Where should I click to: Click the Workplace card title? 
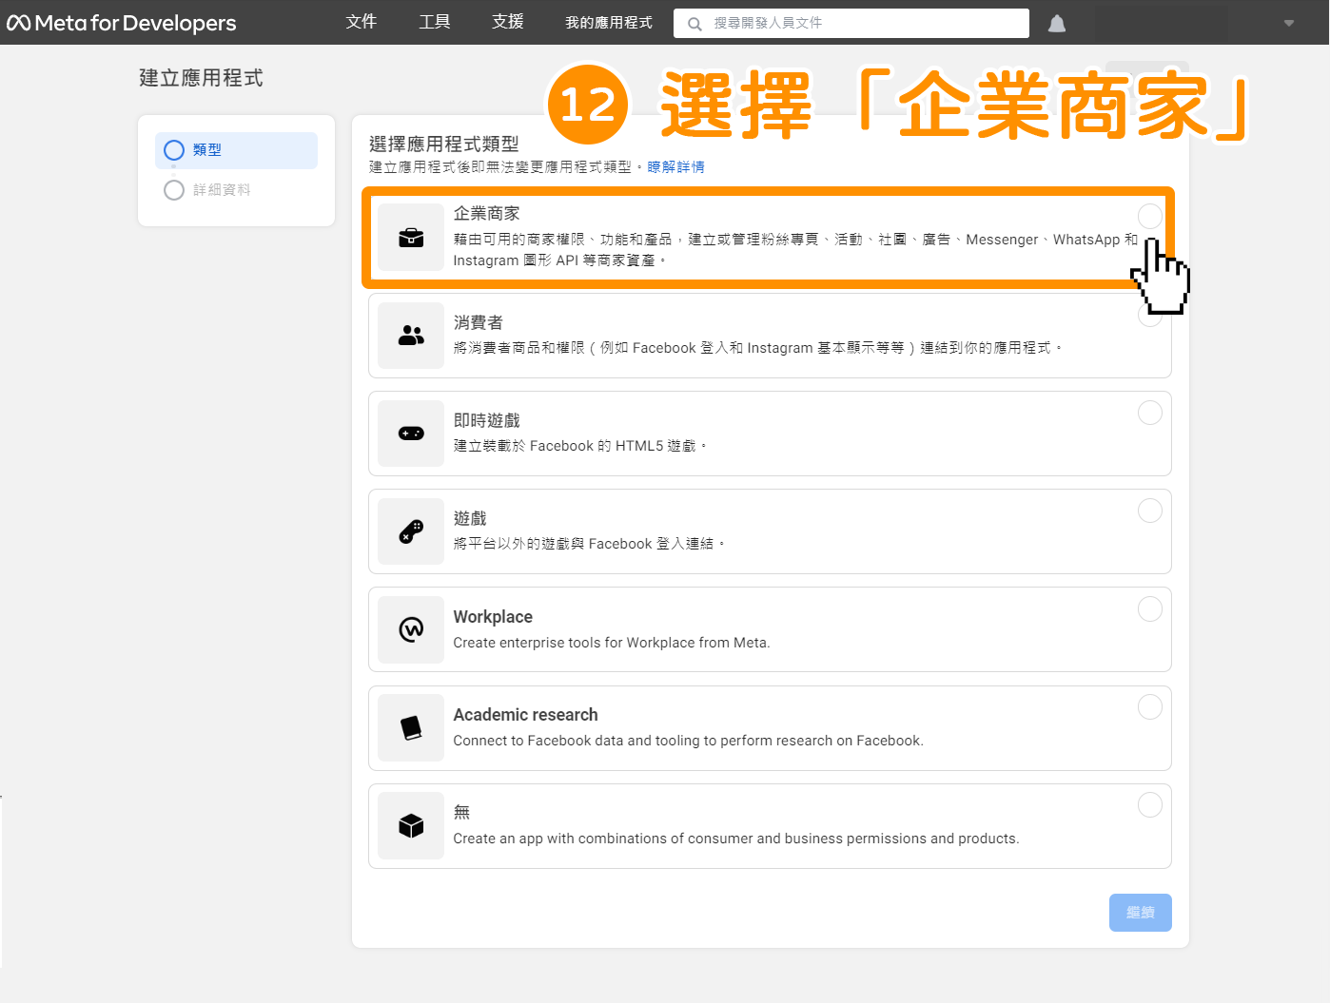493,617
